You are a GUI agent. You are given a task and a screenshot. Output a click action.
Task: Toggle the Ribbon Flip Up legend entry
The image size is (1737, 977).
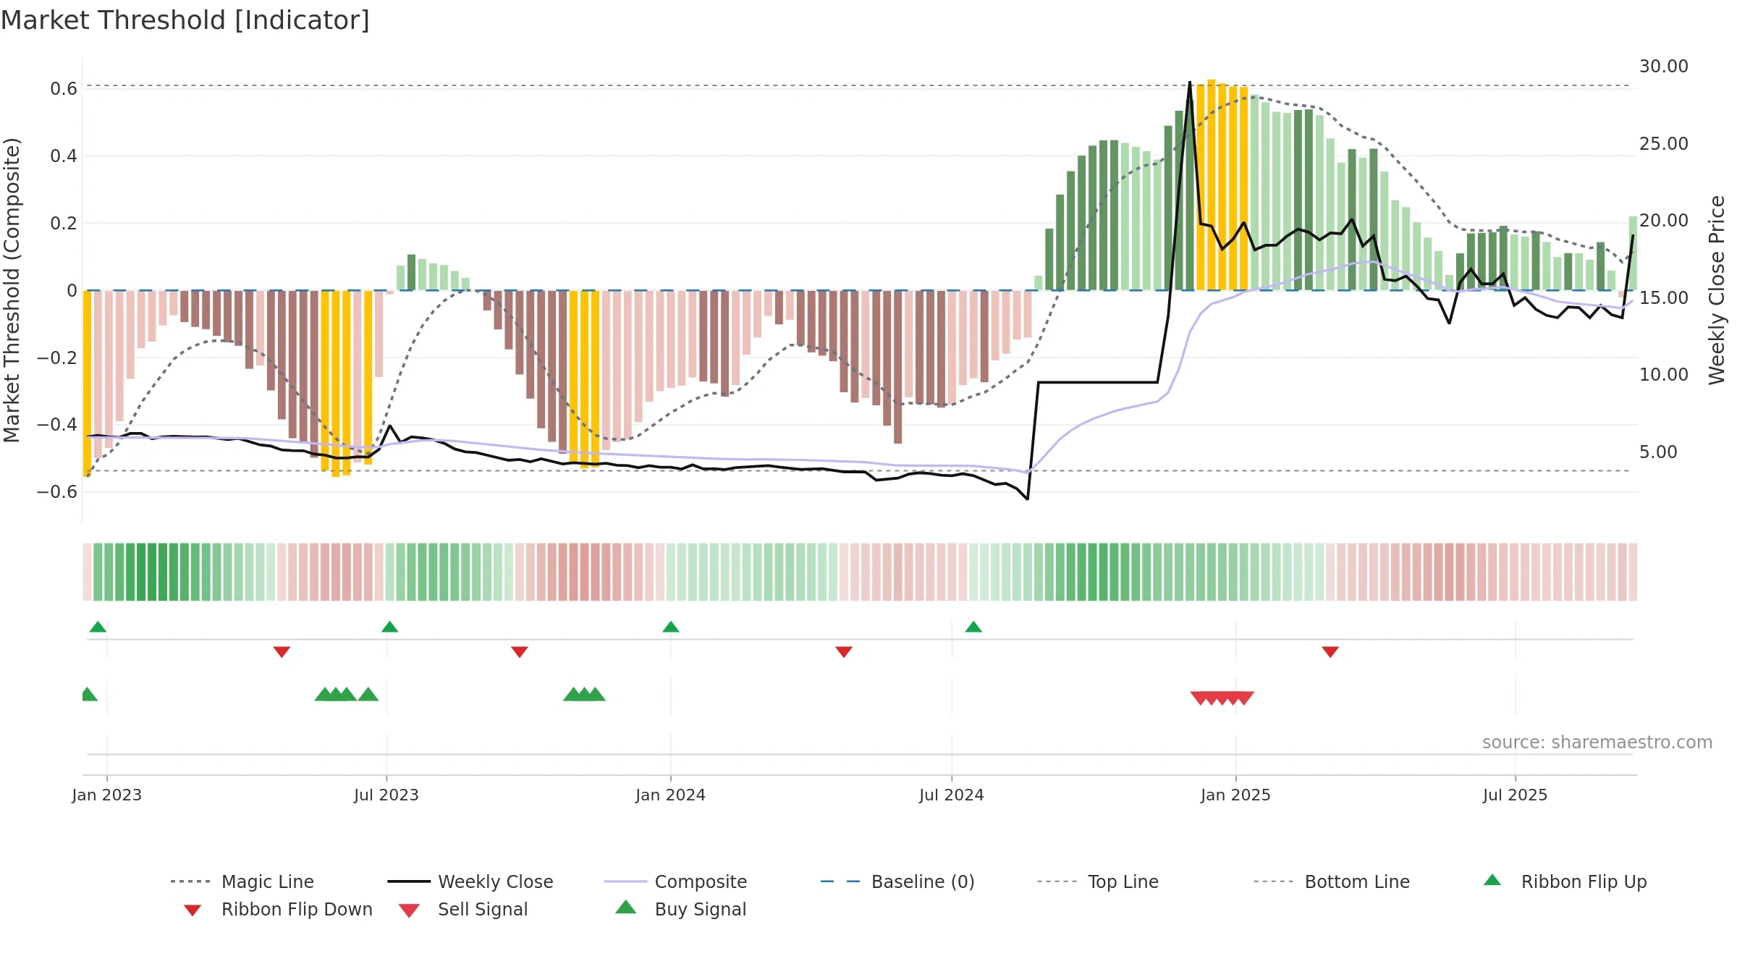coord(1565,881)
